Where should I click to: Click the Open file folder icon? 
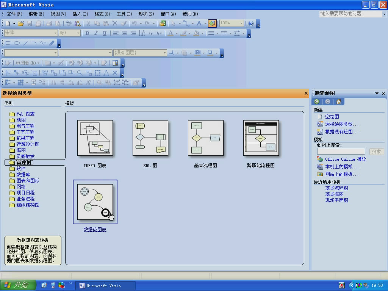pos(21,23)
